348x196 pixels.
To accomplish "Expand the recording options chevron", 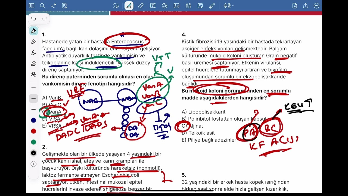I will click(x=233, y=5).
